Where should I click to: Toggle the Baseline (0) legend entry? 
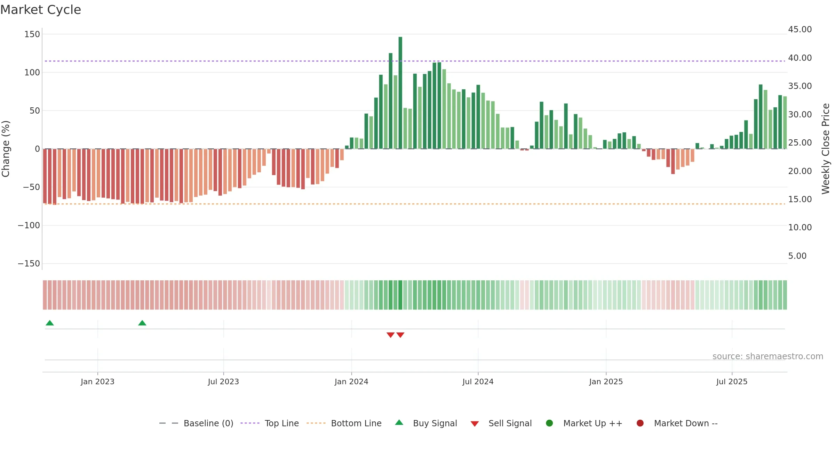coord(196,423)
